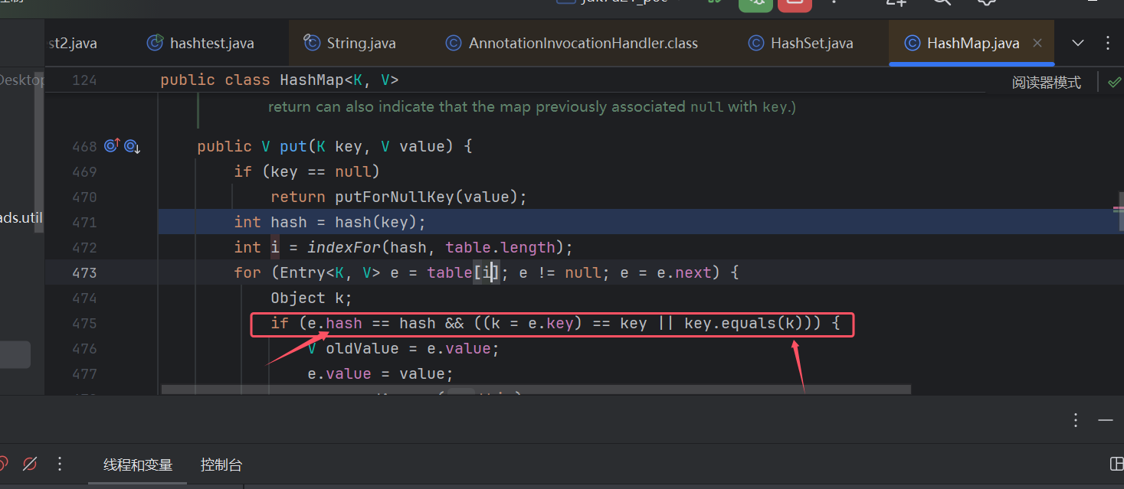The height and width of the screenshot is (489, 1124).
Task: Click 'table.length' on line 472
Action: pyautogui.click(x=500, y=247)
